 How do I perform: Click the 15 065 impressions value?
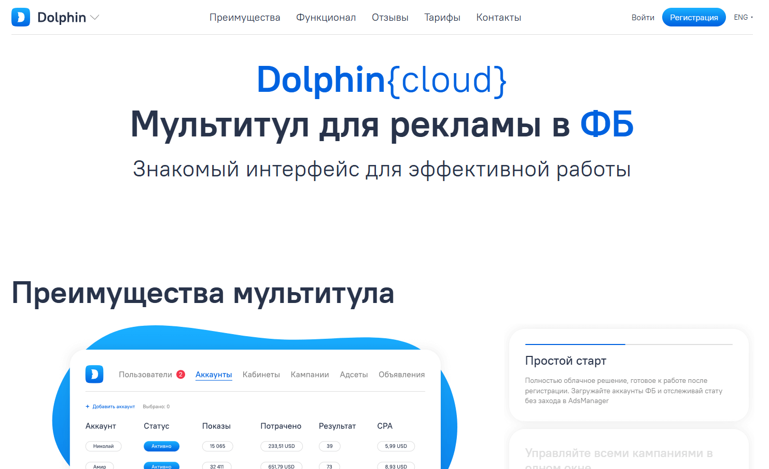(217, 446)
